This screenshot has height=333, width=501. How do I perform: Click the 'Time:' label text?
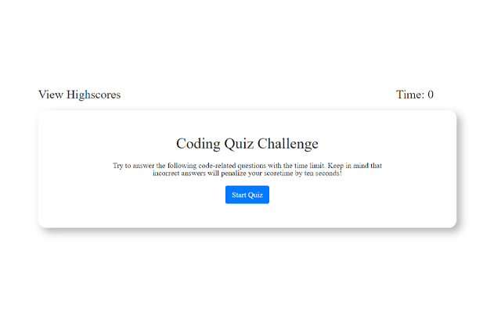[409, 95]
